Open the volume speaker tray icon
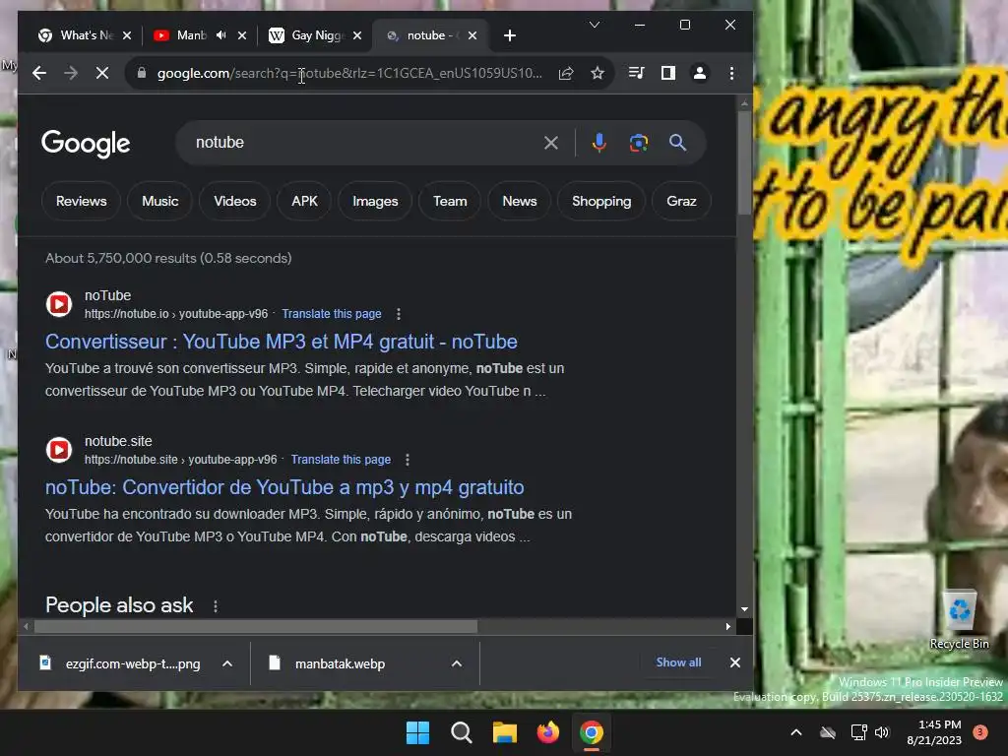 (882, 732)
